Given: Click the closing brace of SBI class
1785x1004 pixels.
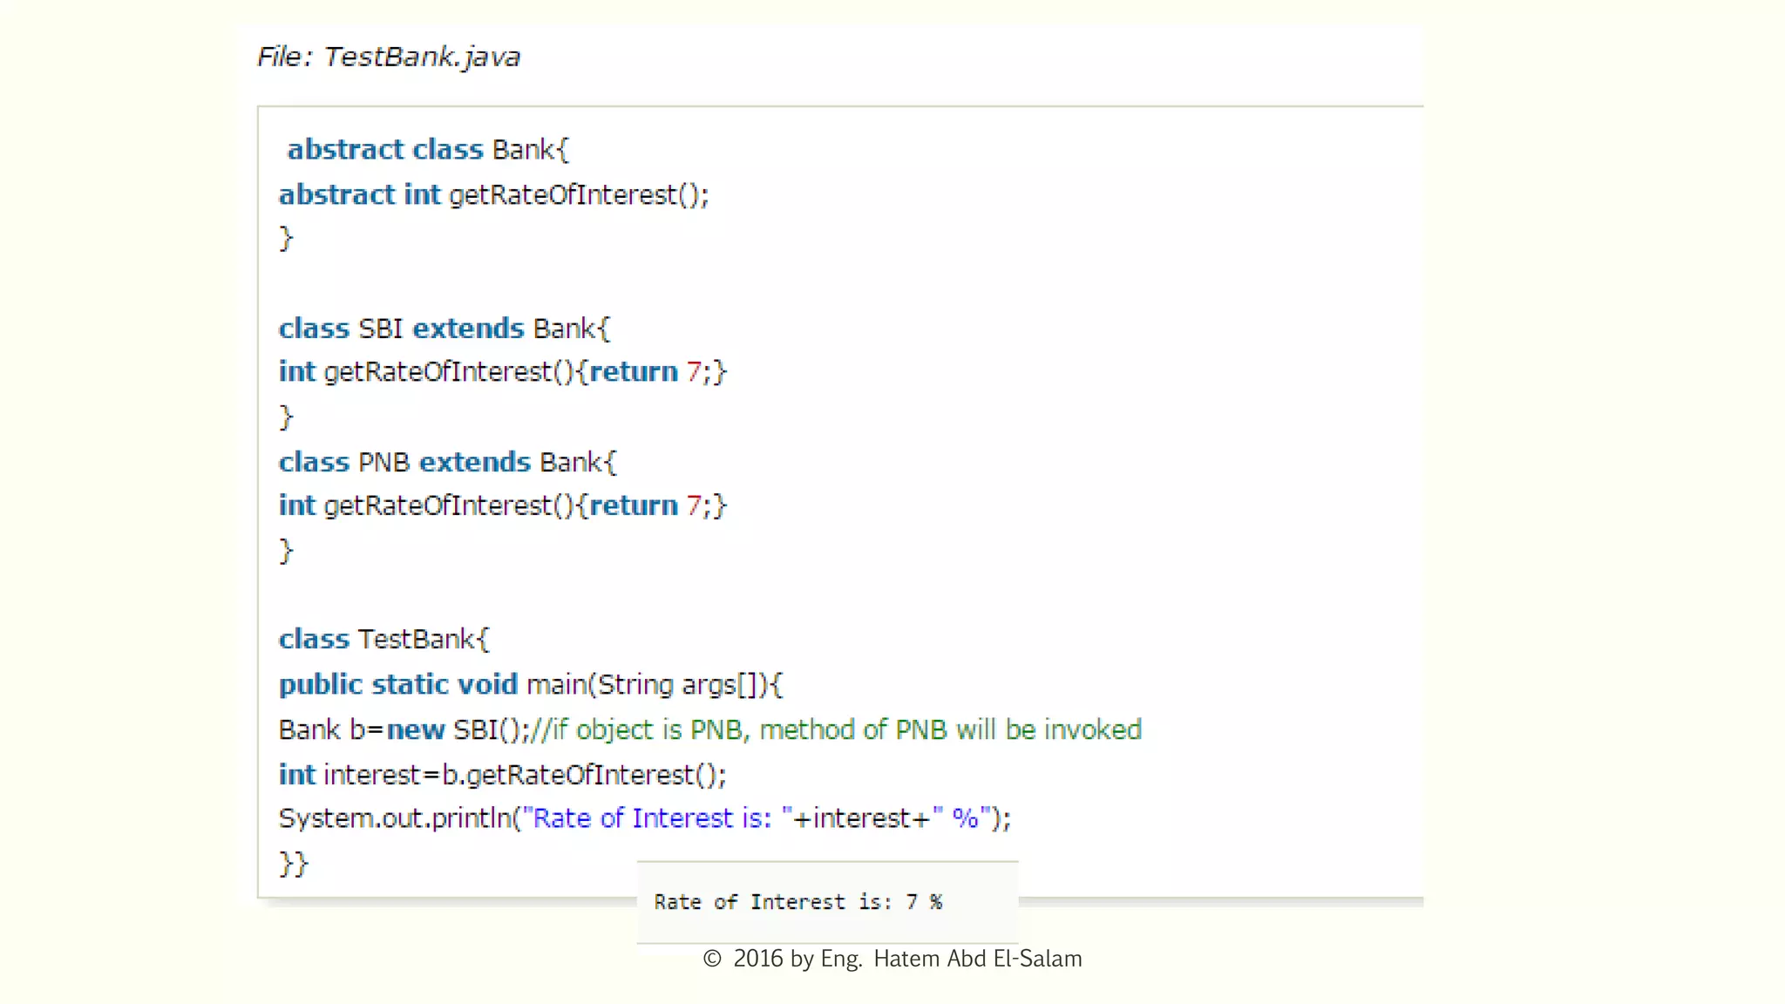Looking at the screenshot, I should tap(286, 417).
